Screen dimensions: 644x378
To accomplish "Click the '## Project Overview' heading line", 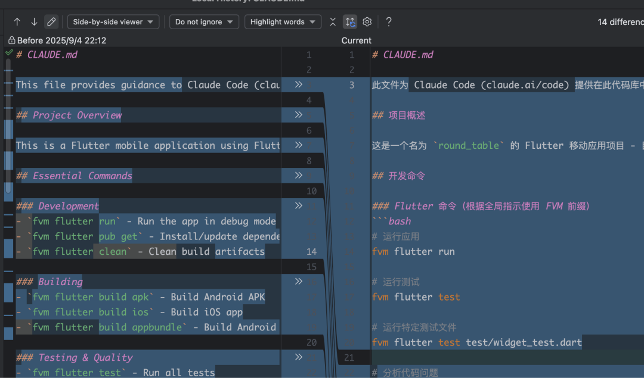I will (69, 115).
